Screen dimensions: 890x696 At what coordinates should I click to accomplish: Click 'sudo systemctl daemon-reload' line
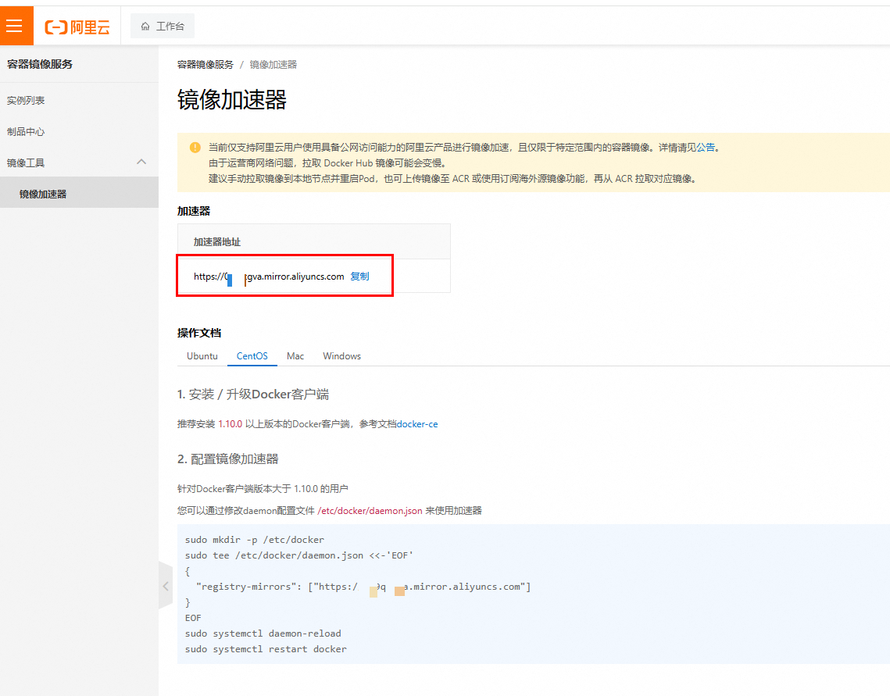(x=263, y=633)
